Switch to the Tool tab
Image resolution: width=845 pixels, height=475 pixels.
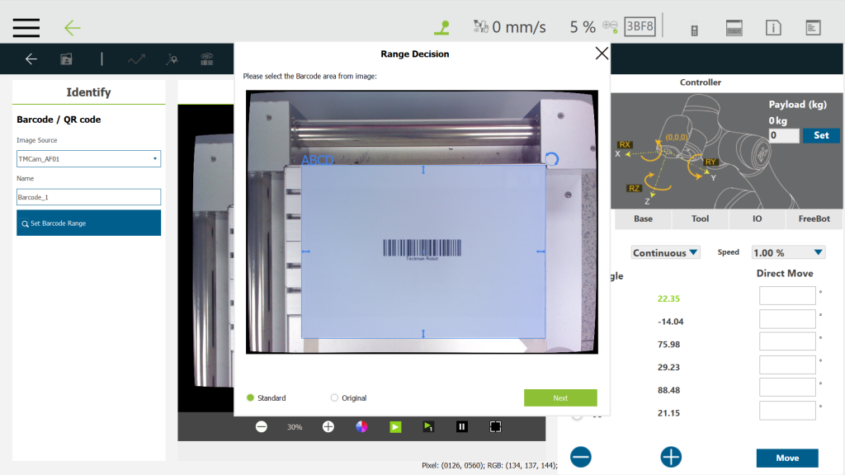[700, 219]
